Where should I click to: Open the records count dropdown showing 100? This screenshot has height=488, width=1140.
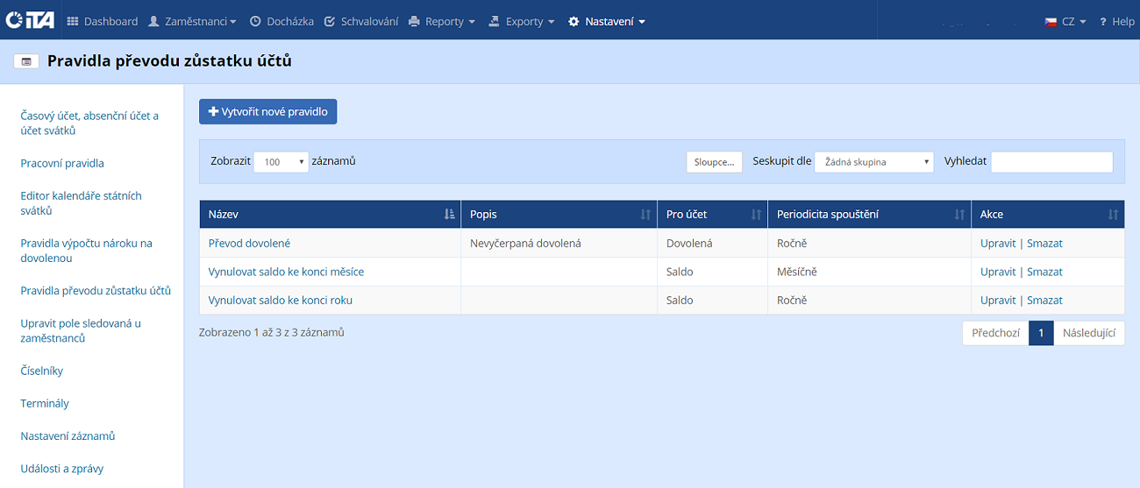point(281,162)
